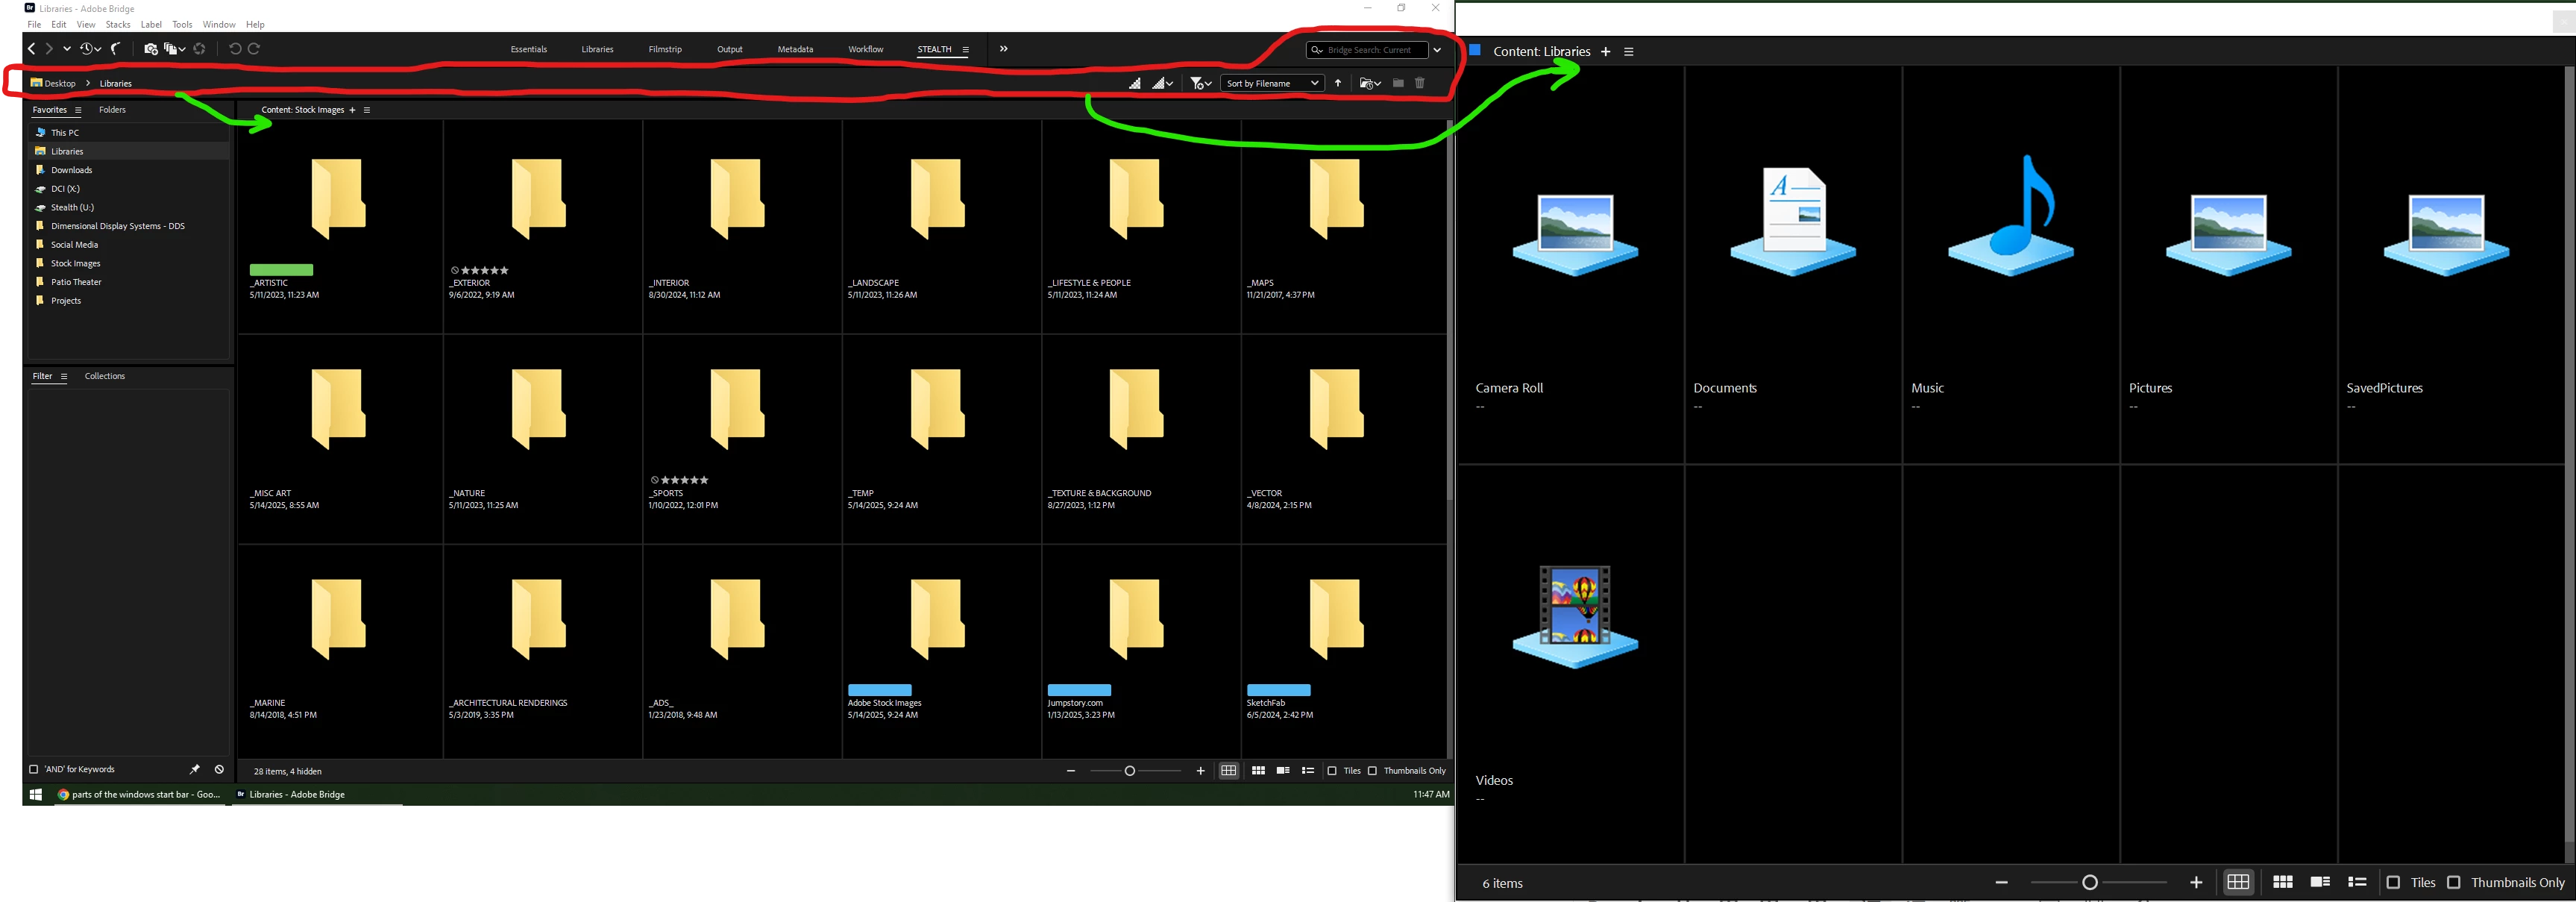Expand the filter items by rating dropdown
The width and height of the screenshot is (2576, 902).
click(x=1201, y=83)
